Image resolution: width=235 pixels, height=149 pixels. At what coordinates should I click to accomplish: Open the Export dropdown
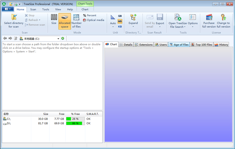[x=160, y=21]
